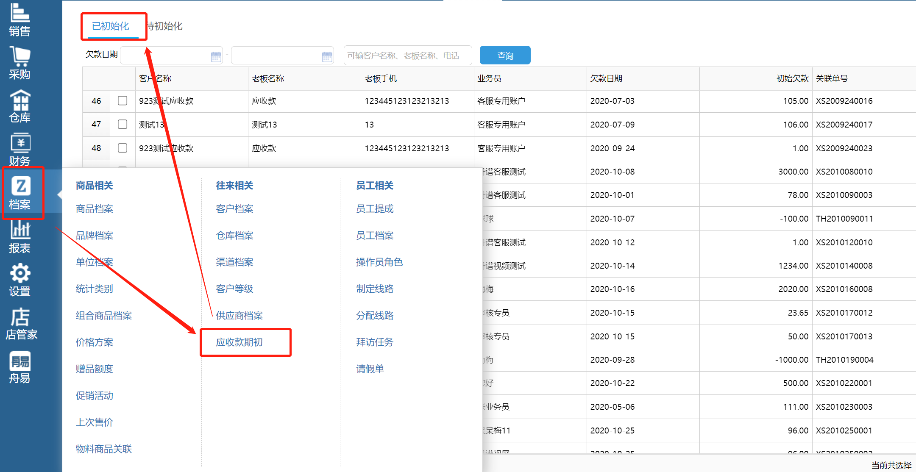This screenshot has width=916, height=472.
Task: Tick the checkbox for row 47
Action: [x=123, y=124]
